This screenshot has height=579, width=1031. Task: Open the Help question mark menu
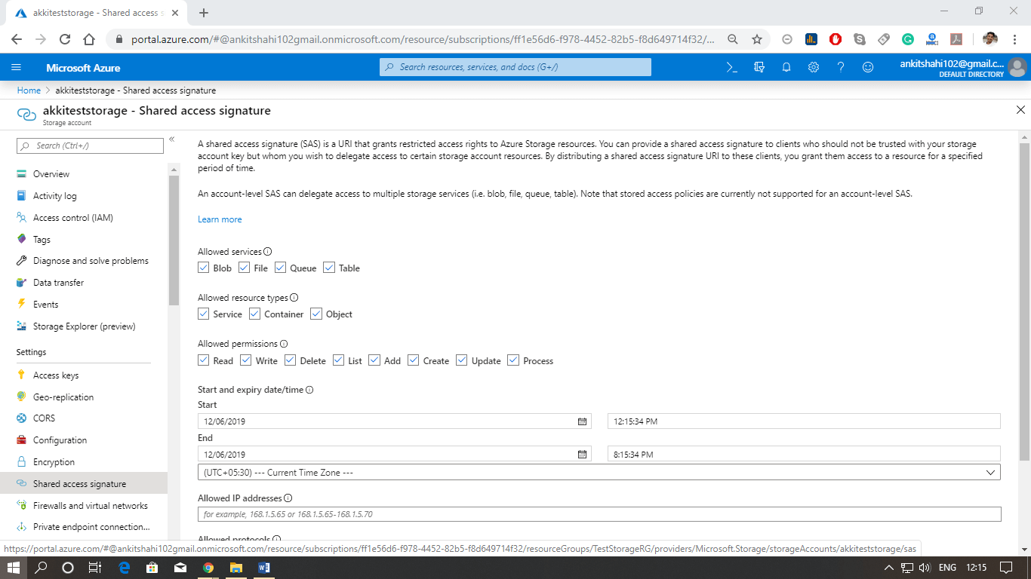(x=841, y=67)
